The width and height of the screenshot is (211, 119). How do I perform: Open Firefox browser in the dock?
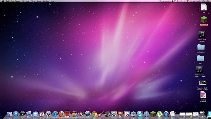62,114
